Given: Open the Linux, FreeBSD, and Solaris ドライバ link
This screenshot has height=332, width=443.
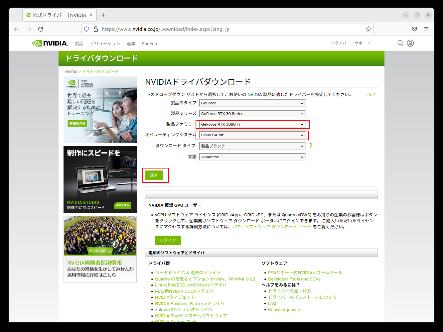Looking at the screenshot, I should [x=191, y=285].
